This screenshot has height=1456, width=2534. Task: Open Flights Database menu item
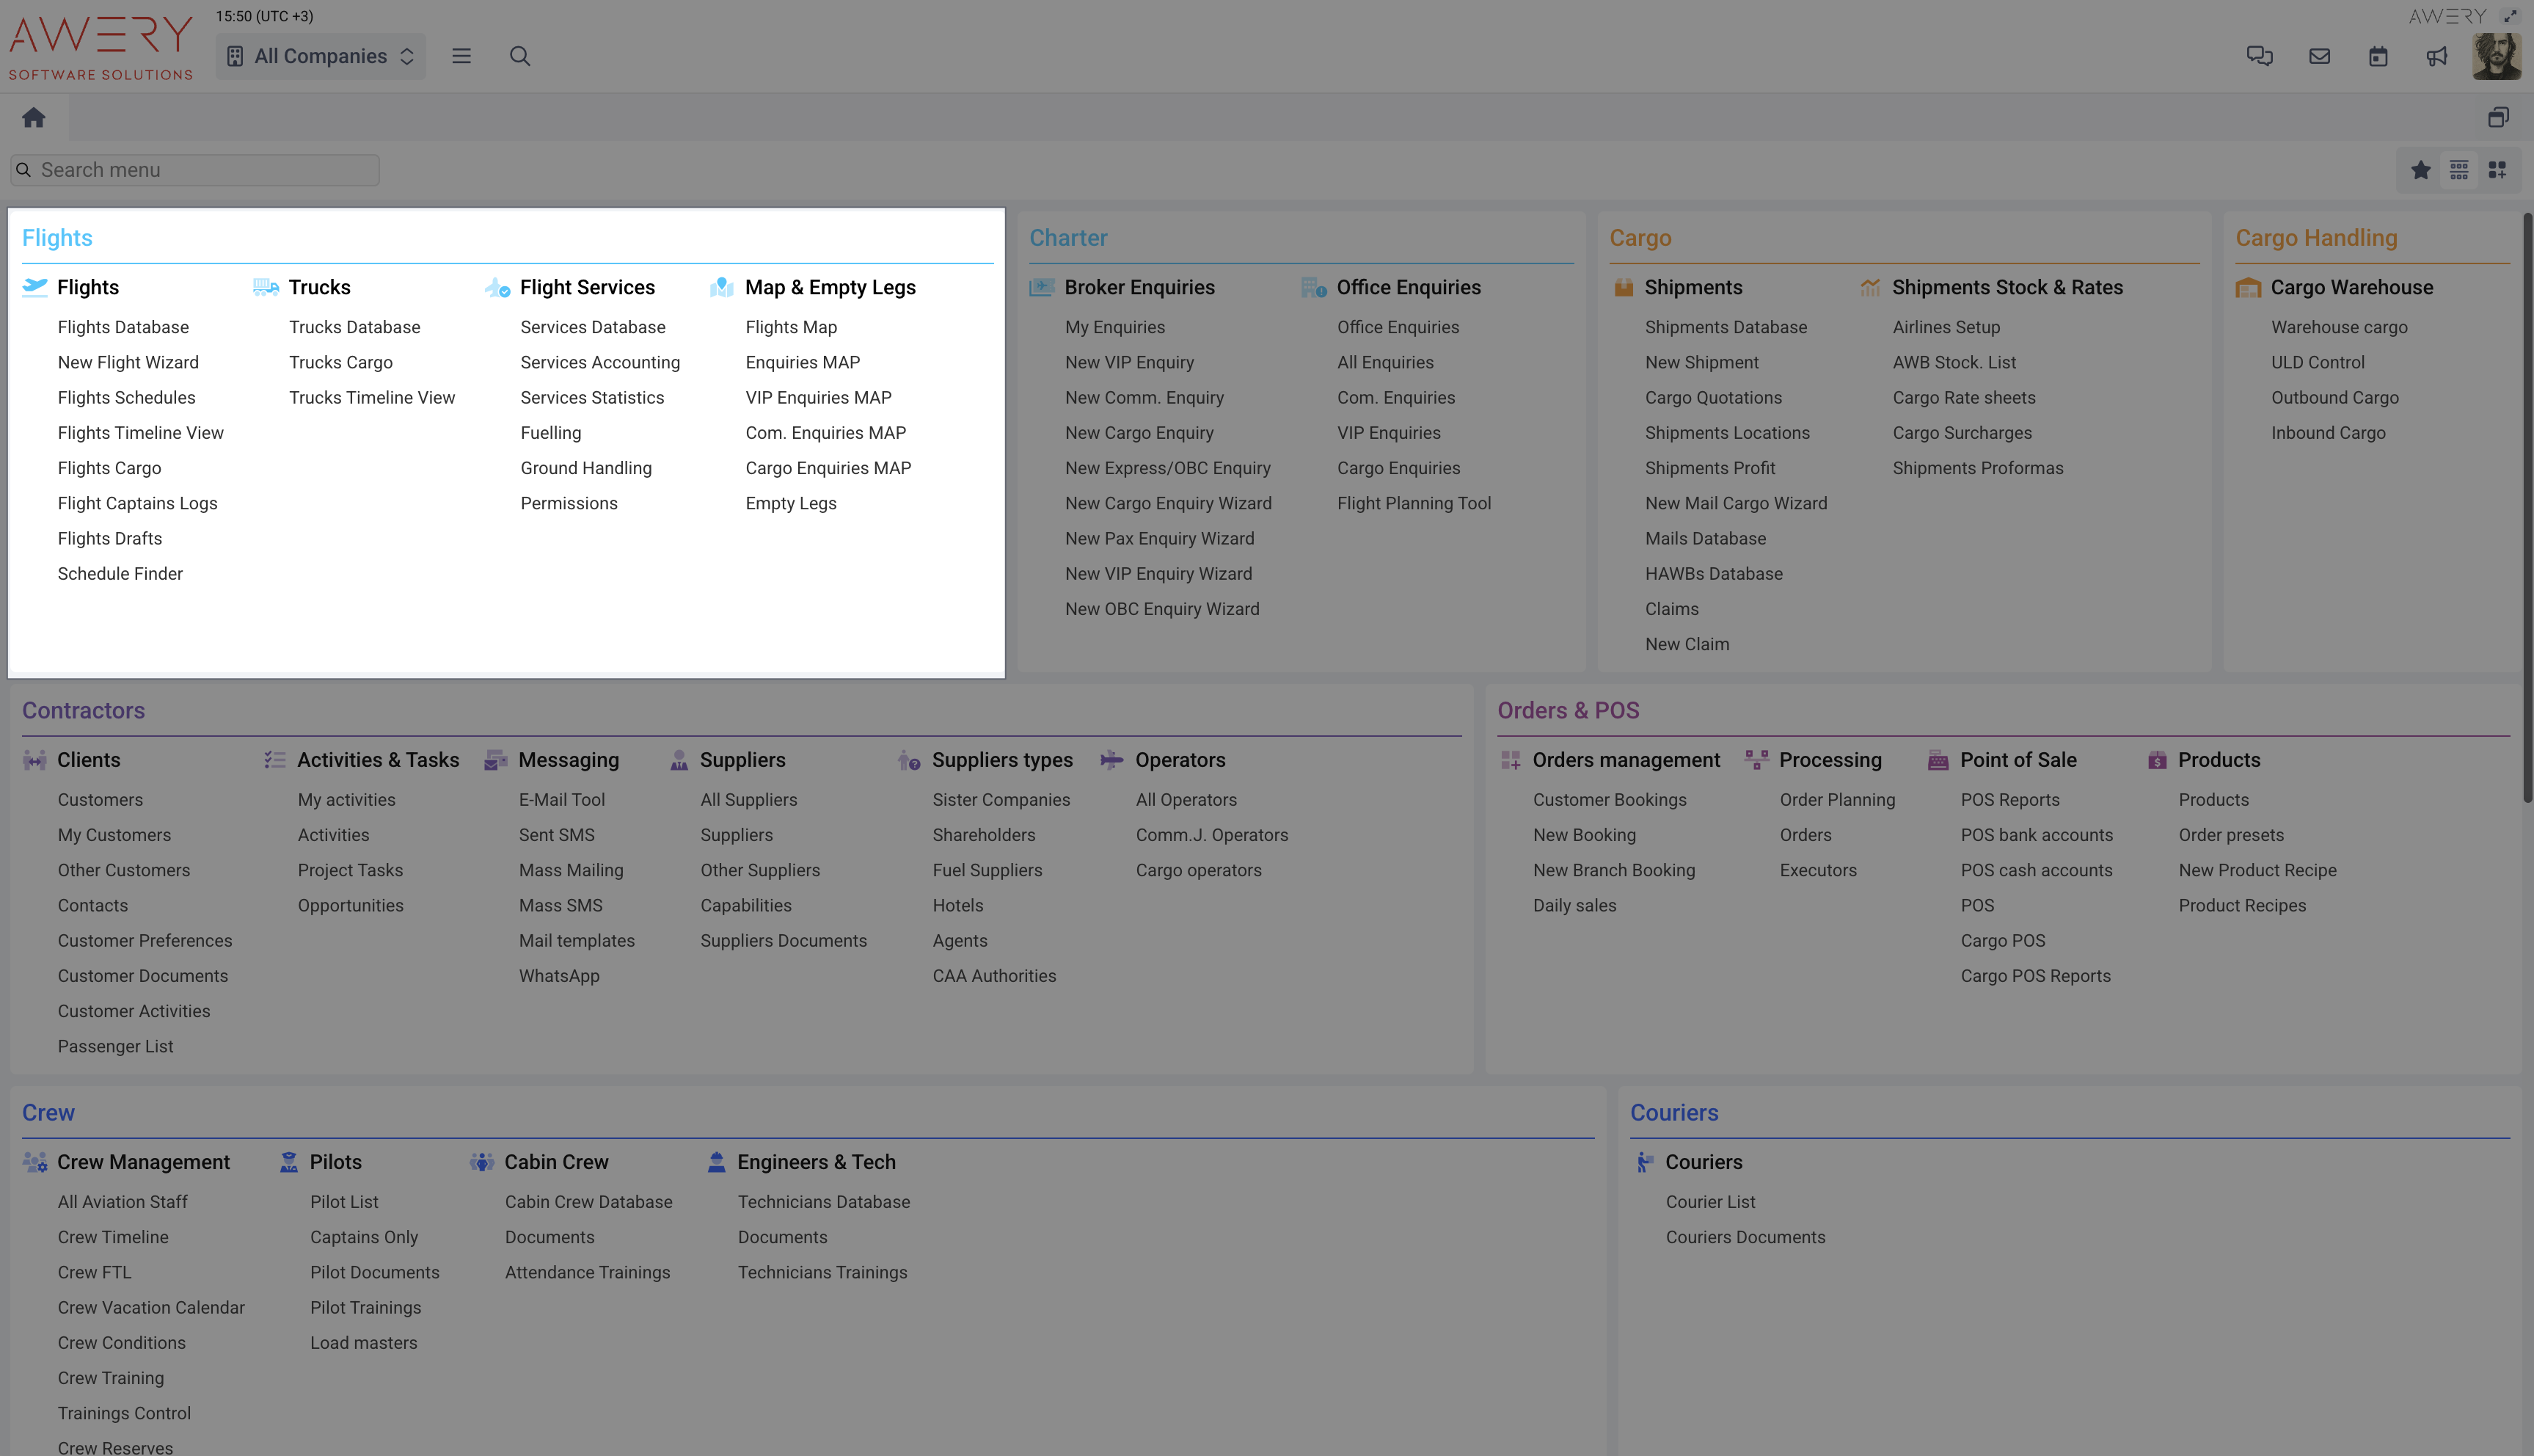tap(123, 327)
